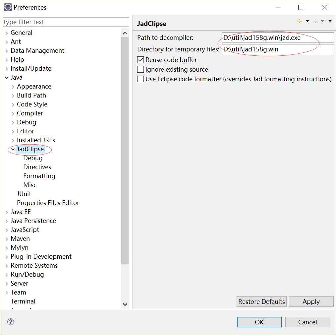
Task: Expand the Maven tree node
Action: click(x=7, y=239)
